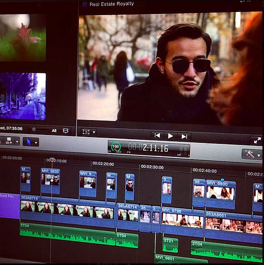Viewport: 264px width, 265px height.
Task: Click the blue marker above MVI_9800
Action: 222,180
